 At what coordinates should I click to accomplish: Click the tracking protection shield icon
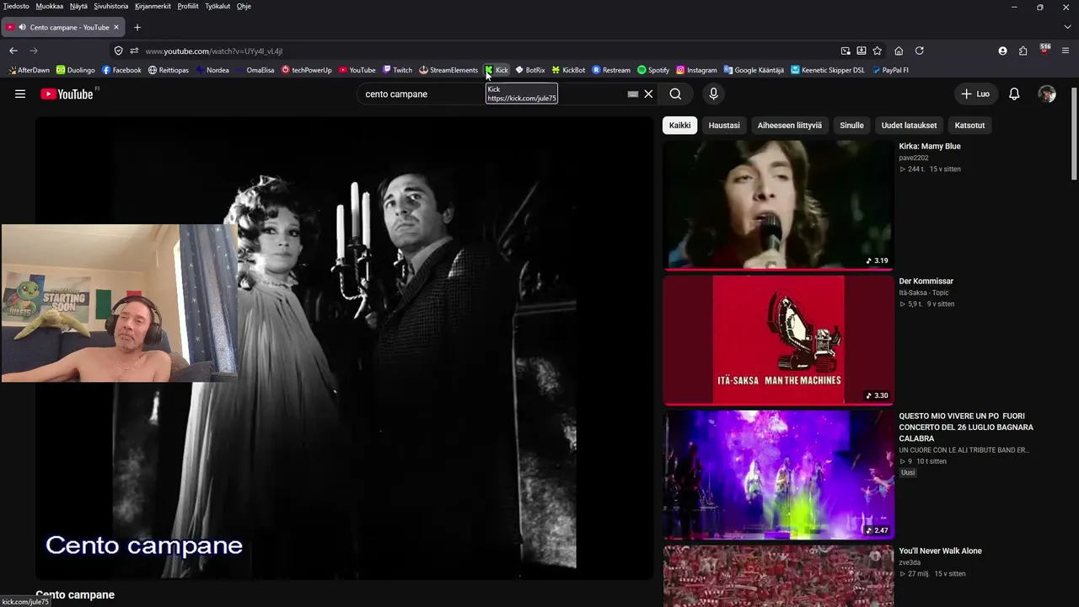pyautogui.click(x=118, y=51)
